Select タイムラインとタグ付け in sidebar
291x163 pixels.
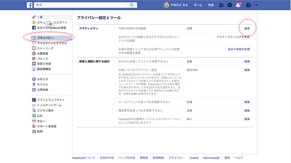52,43
